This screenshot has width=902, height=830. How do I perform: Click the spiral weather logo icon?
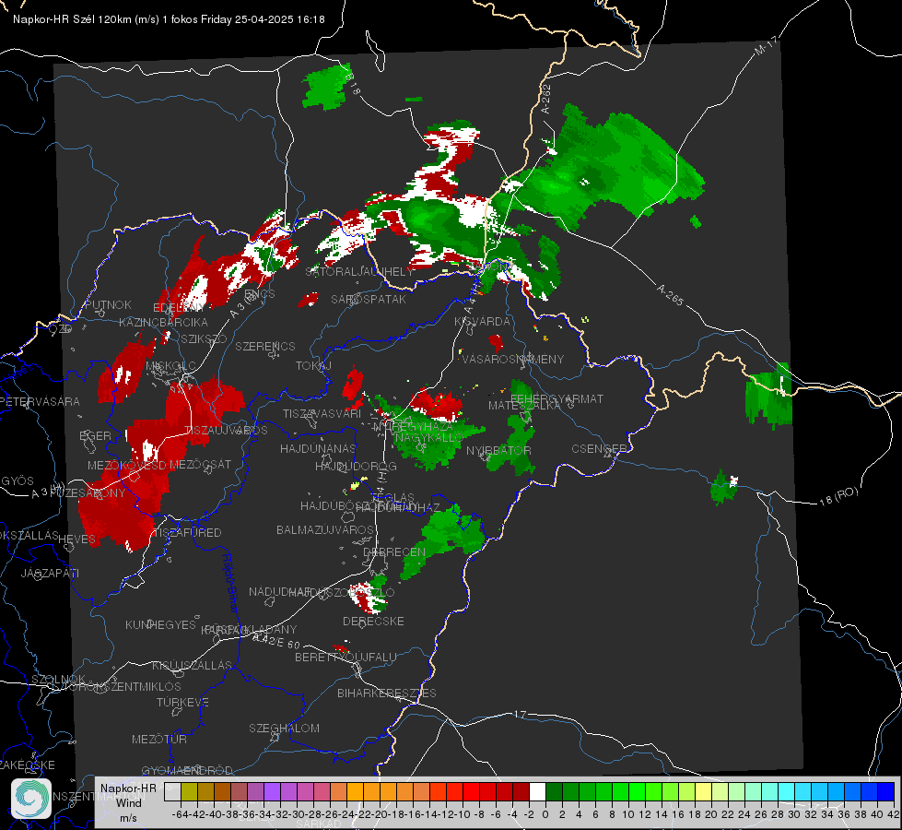(x=31, y=799)
